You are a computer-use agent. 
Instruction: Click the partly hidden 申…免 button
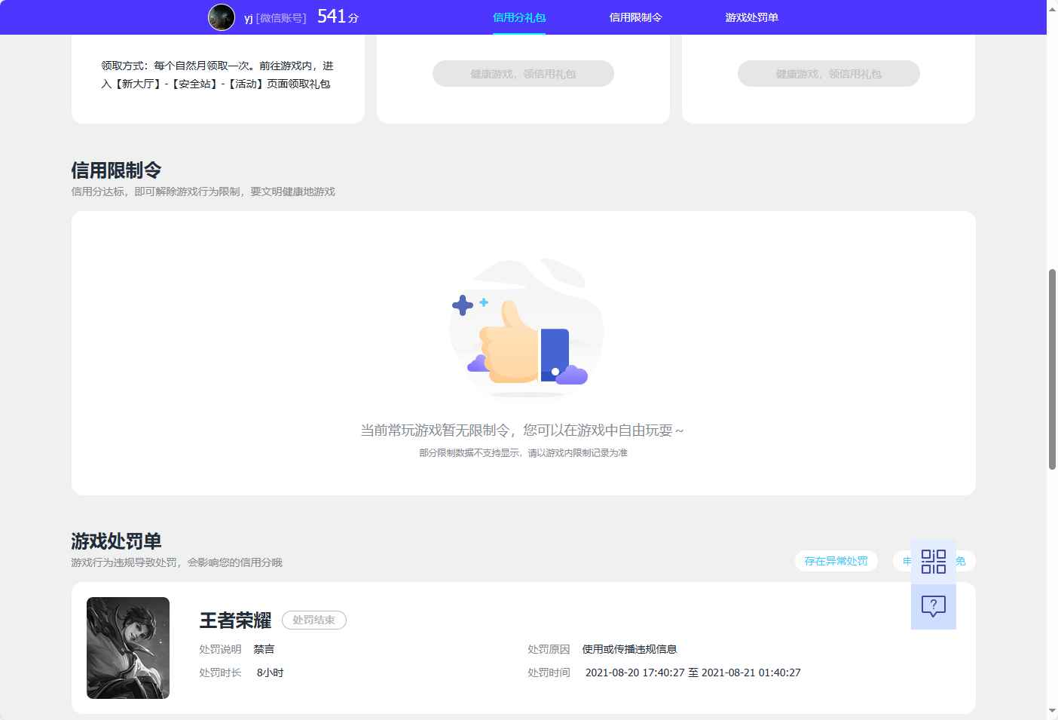tap(902, 561)
